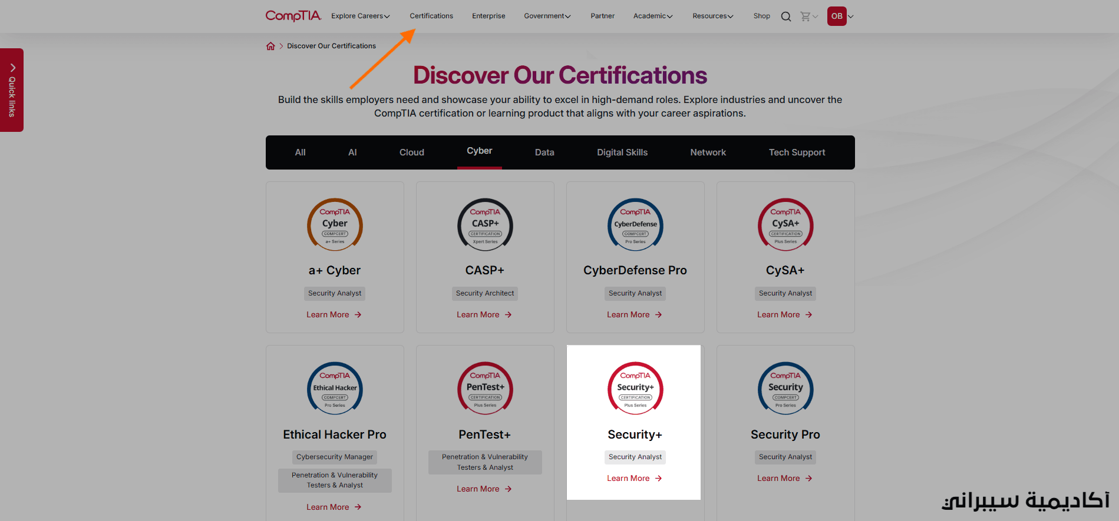Click the CASP+ card title

click(x=485, y=270)
